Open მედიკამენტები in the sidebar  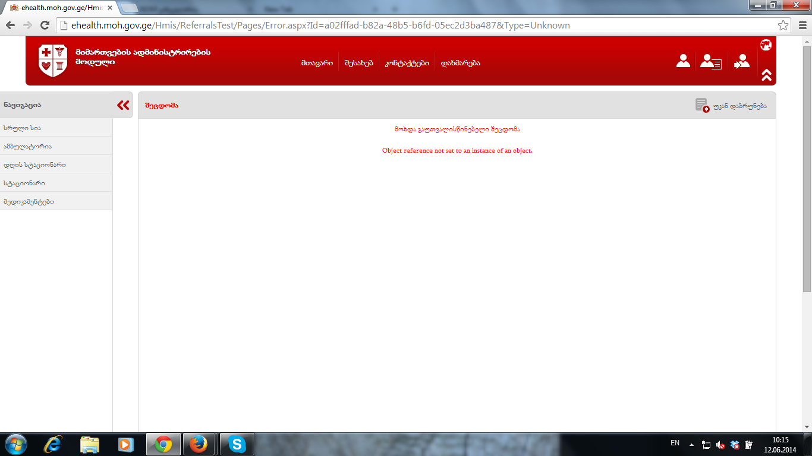(29, 201)
